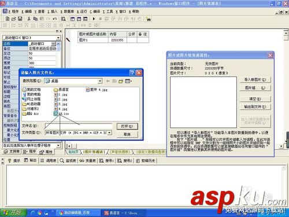
Task: Open the View menu icon in file dialog
Action: click(x=128, y=81)
